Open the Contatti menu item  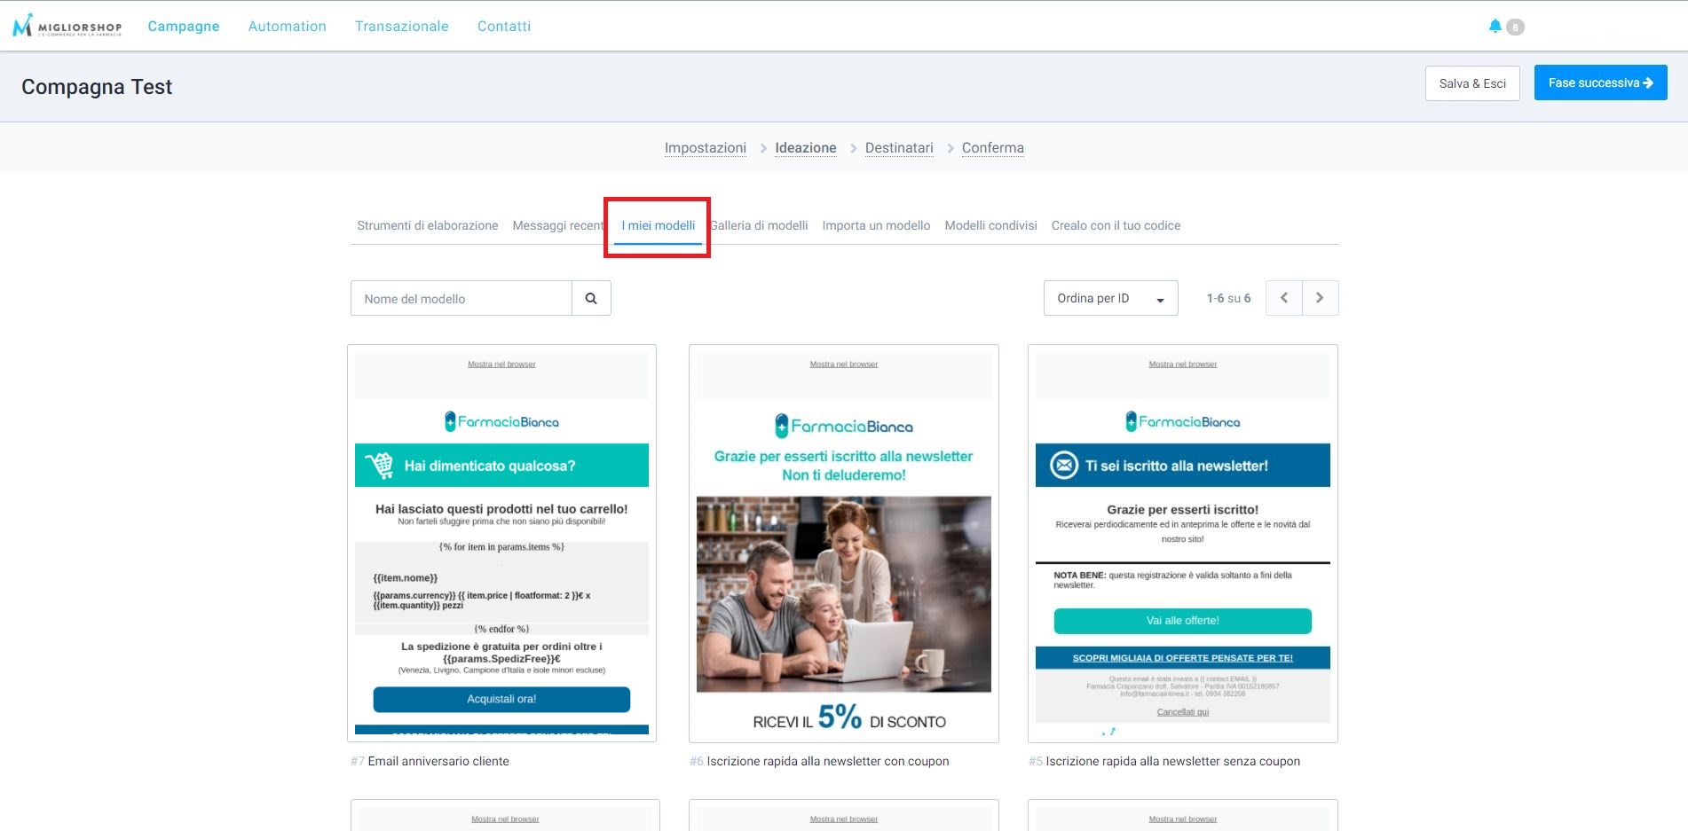(x=504, y=27)
